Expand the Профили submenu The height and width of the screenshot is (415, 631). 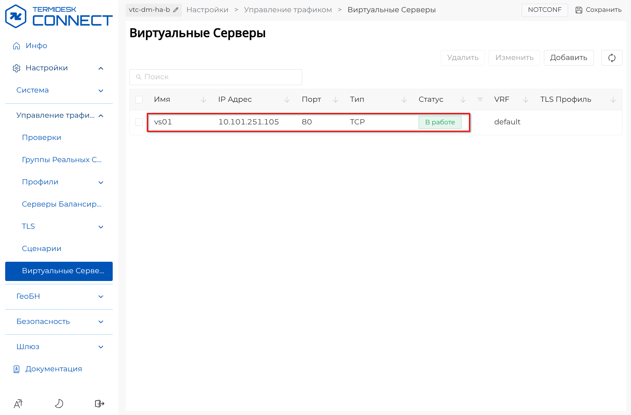[x=100, y=182]
